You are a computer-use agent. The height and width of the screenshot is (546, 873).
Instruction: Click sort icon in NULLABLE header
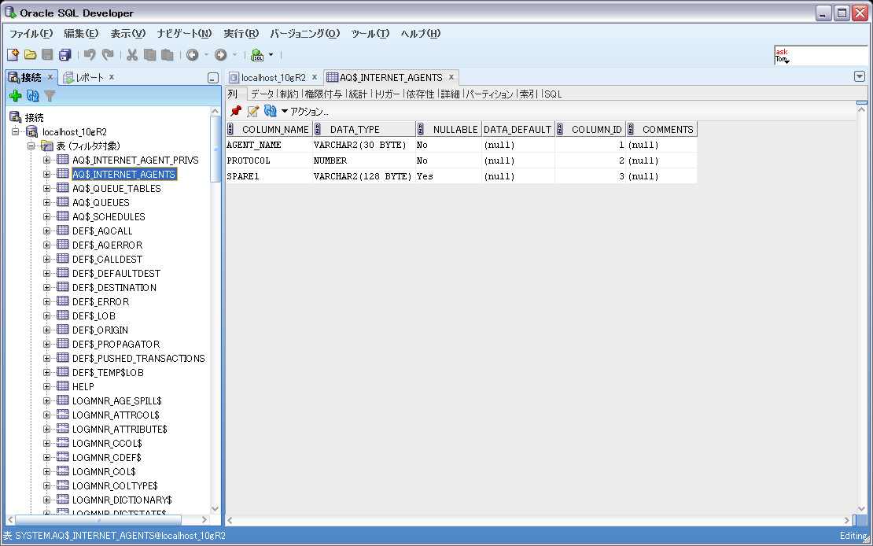pyautogui.click(x=421, y=129)
